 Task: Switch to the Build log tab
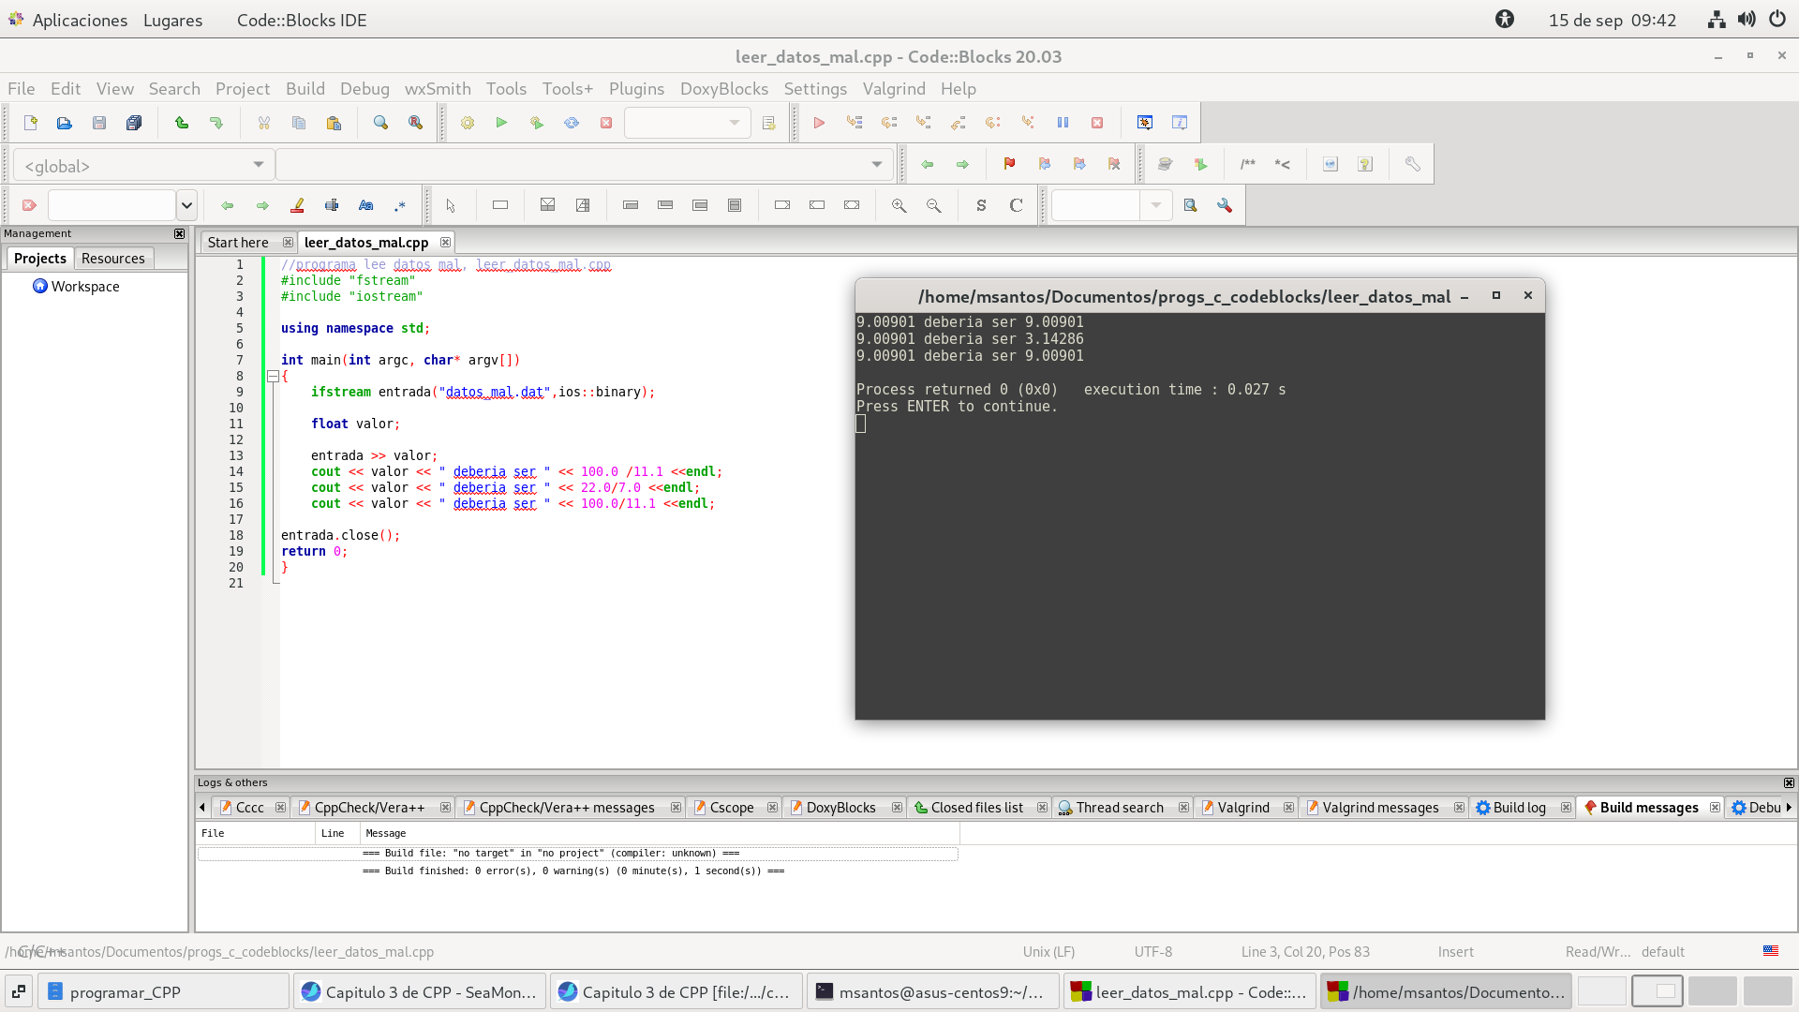click(1518, 808)
